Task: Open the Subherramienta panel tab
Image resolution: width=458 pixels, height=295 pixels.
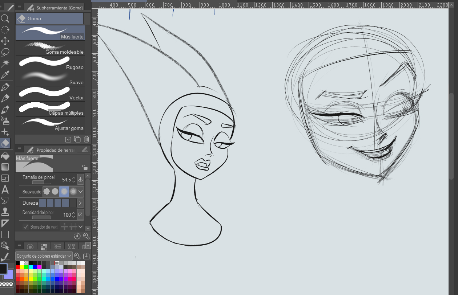Action: 55,8
